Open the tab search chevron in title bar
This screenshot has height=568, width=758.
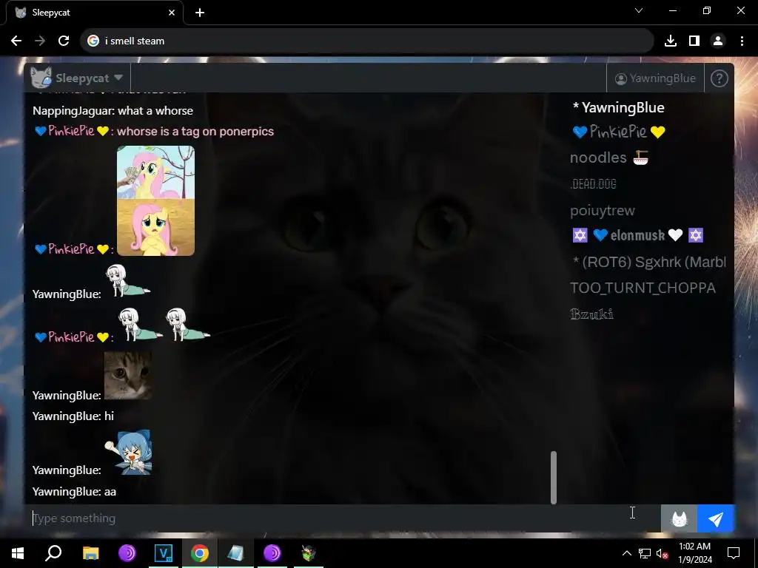click(639, 10)
